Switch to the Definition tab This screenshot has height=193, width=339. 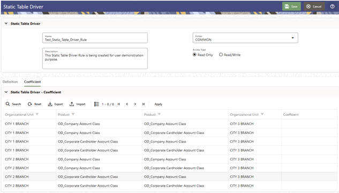[x=10, y=82]
